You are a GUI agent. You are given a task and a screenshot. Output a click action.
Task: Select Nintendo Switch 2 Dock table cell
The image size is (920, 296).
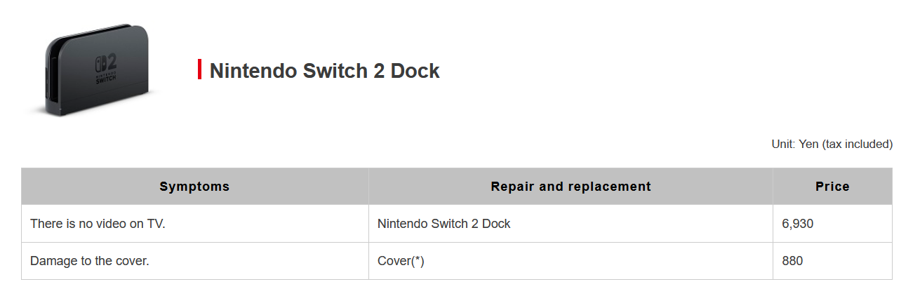click(571, 224)
